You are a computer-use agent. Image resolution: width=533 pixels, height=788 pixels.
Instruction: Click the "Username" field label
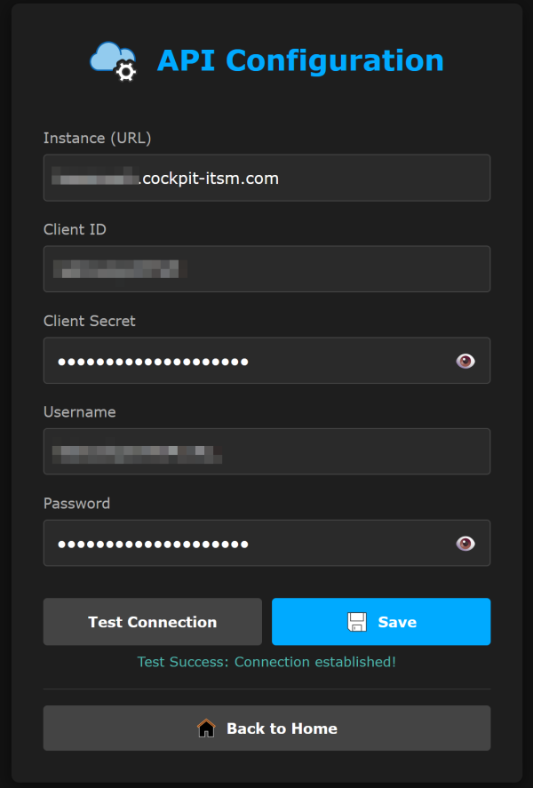click(x=80, y=412)
